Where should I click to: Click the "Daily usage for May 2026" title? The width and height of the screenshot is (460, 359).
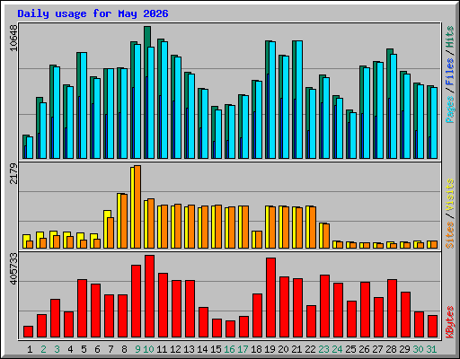tap(93, 13)
